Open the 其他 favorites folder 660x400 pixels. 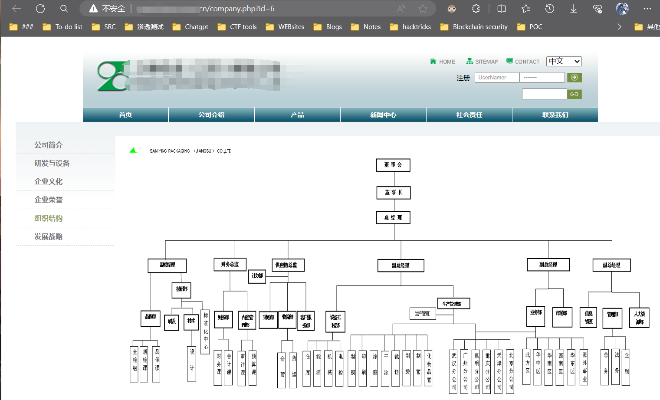coord(647,27)
